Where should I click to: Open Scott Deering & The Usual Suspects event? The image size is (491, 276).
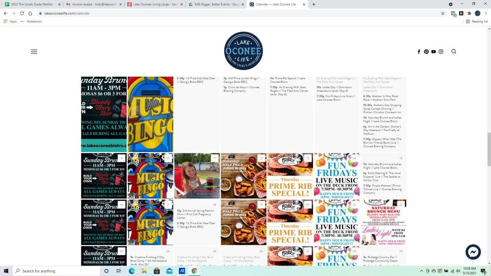tap(383, 177)
